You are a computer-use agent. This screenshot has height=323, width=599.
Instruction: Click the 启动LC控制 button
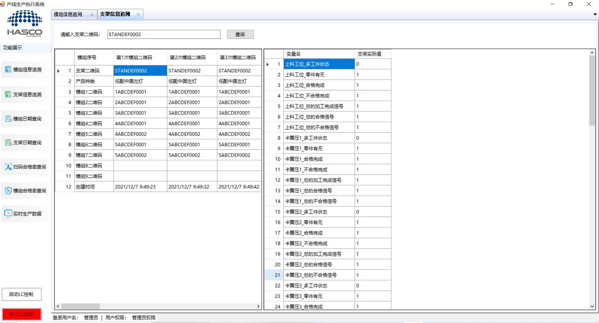click(22, 294)
